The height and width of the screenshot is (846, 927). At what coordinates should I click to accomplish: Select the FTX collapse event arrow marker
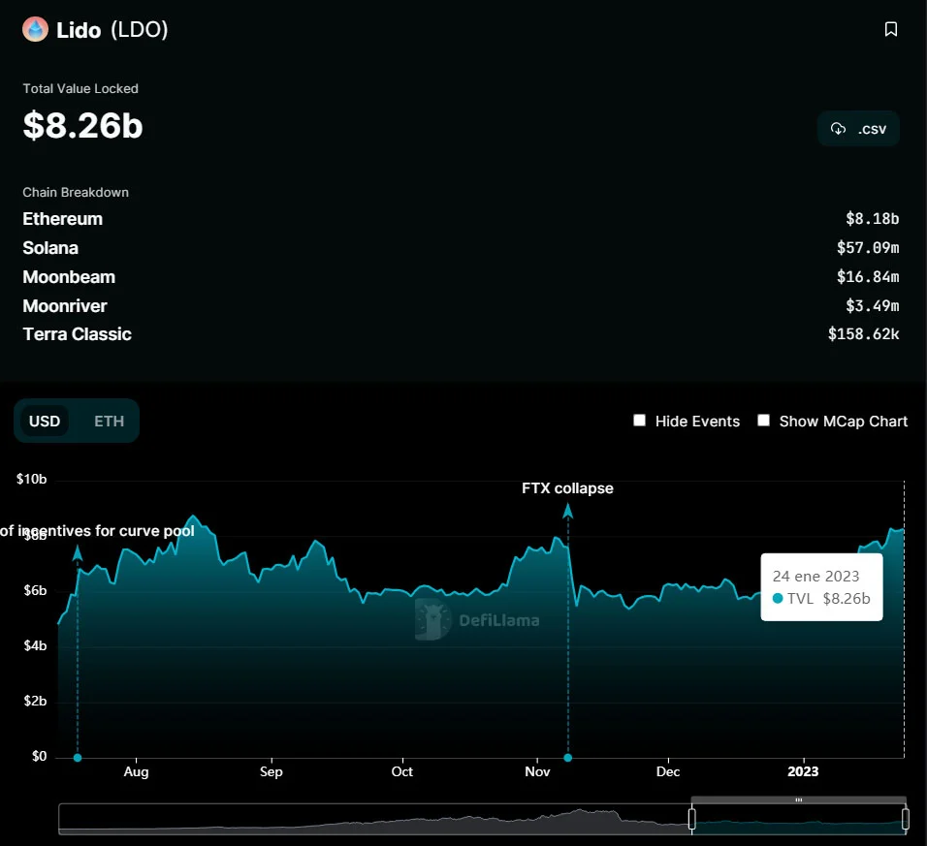tap(567, 511)
